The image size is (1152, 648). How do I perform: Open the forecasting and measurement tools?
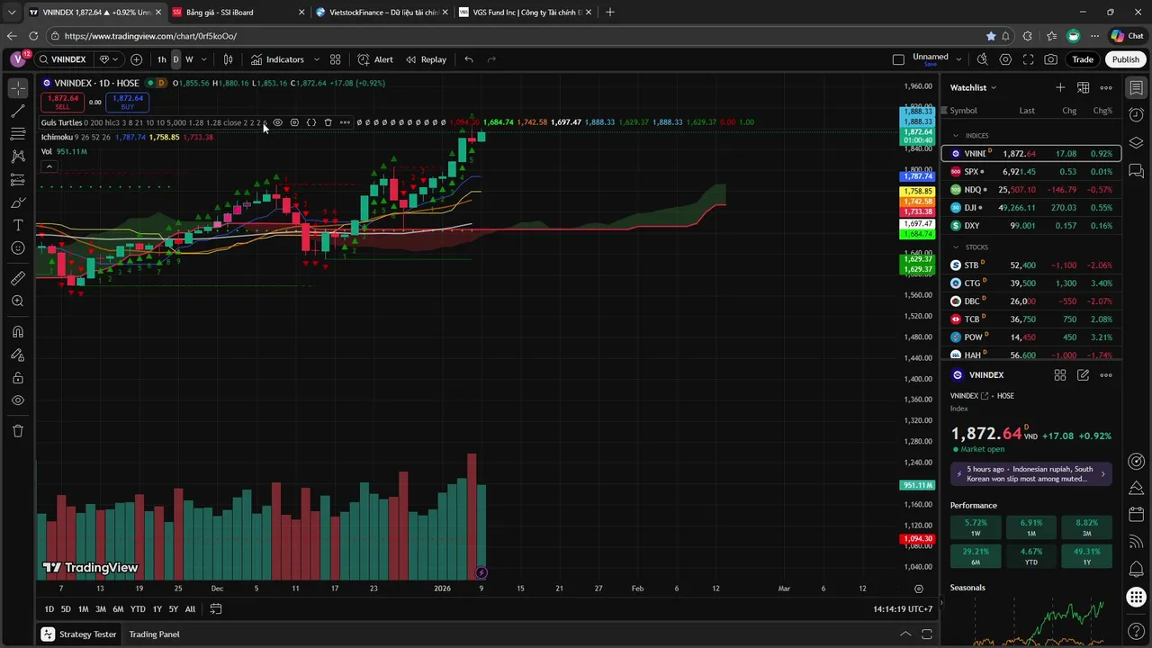(x=18, y=179)
